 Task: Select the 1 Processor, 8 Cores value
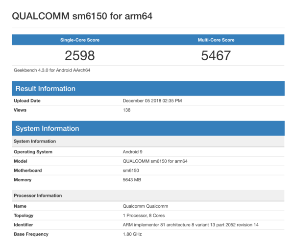pyautogui.click(x=144, y=216)
